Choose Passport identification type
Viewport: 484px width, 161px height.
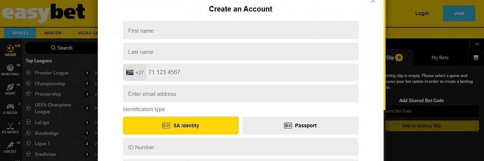point(300,126)
